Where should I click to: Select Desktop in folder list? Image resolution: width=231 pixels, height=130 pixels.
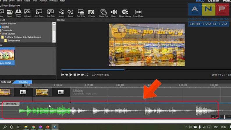(5, 27)
